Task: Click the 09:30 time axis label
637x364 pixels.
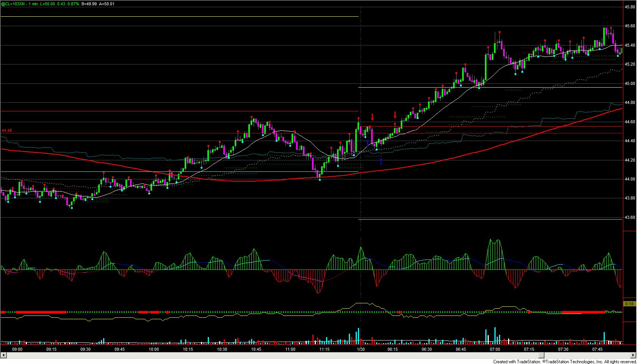Action: click(86, 349)
